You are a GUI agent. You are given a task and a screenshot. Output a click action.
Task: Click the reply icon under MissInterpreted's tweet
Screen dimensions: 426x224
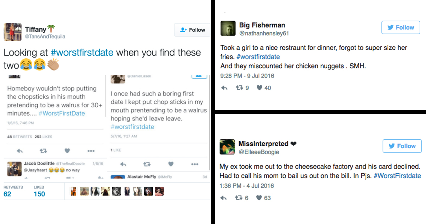coord(224,198)
